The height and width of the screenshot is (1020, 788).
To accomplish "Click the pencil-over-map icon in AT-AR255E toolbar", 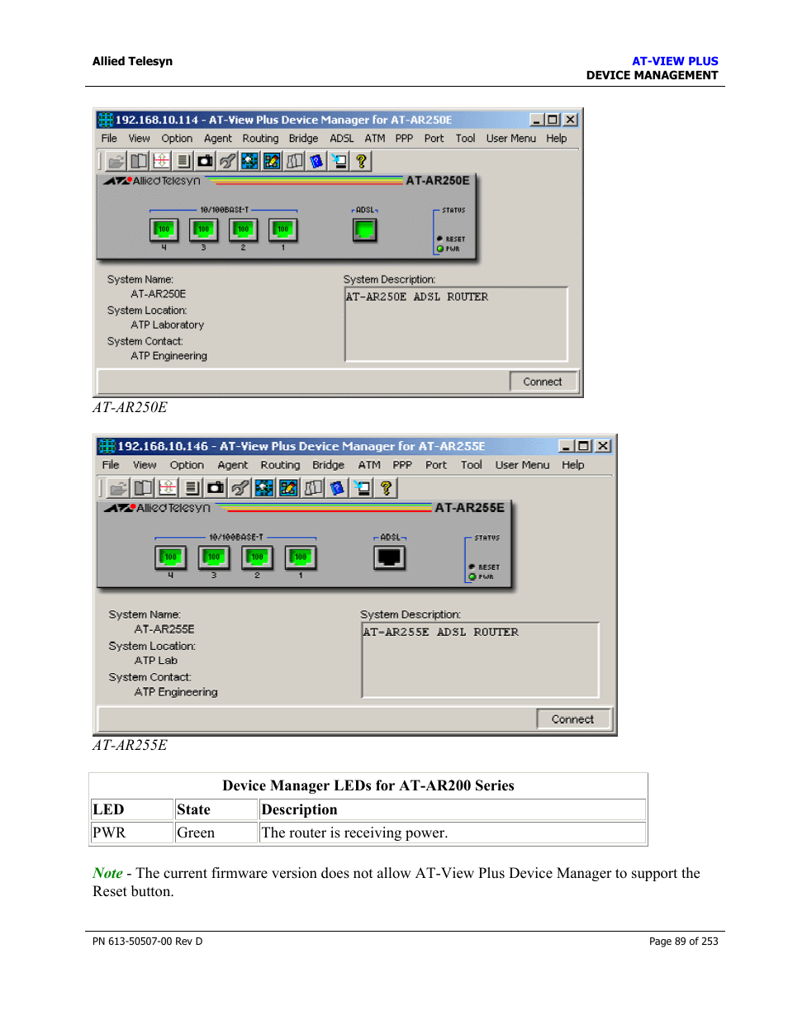I will [x=288, y=488].
